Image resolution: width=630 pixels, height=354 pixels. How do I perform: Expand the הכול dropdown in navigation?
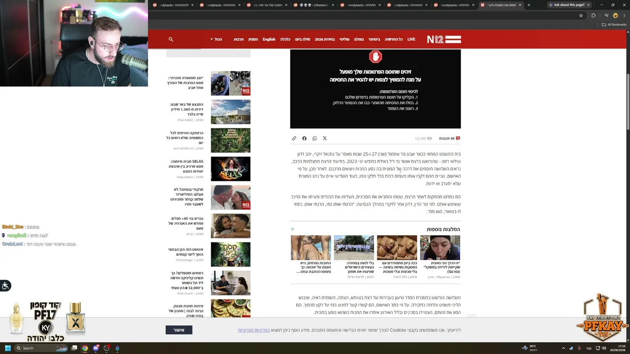[216, 39]
